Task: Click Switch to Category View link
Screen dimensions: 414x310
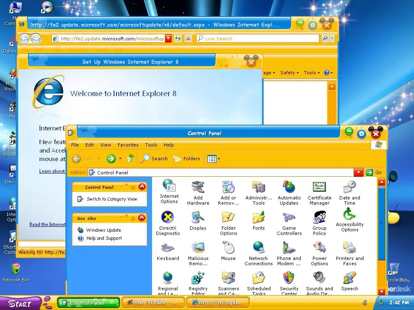Action: point(112,199)
